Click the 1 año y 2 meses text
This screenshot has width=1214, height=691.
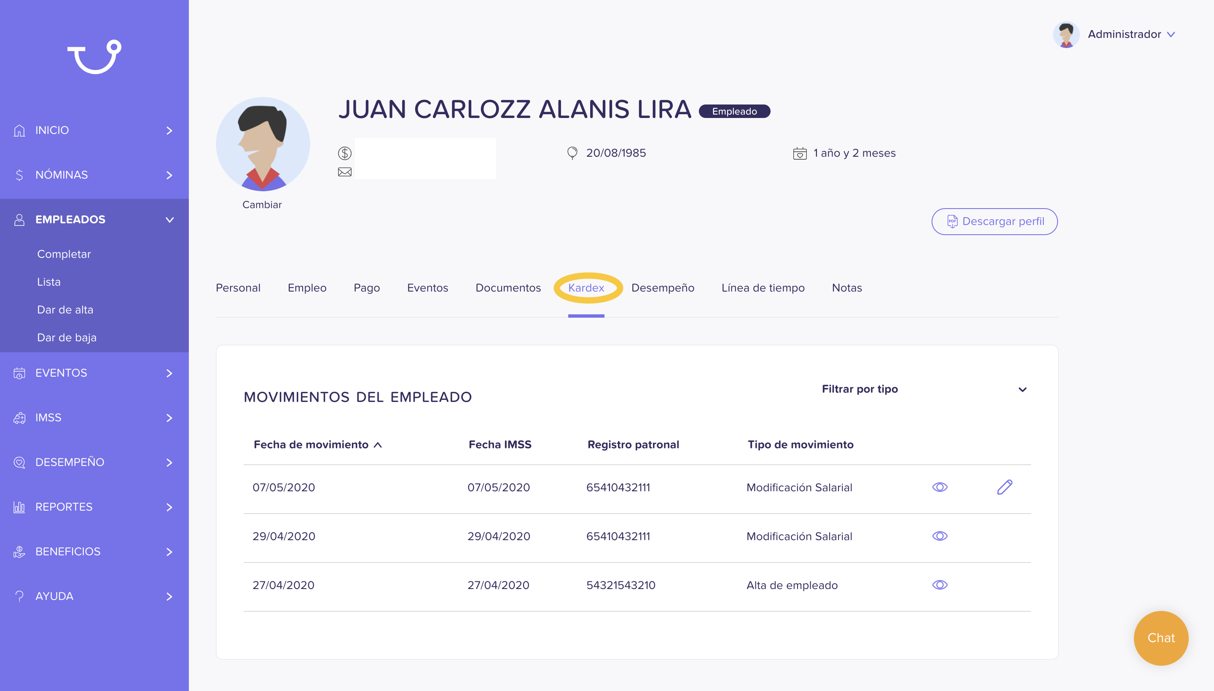[854, 153]
